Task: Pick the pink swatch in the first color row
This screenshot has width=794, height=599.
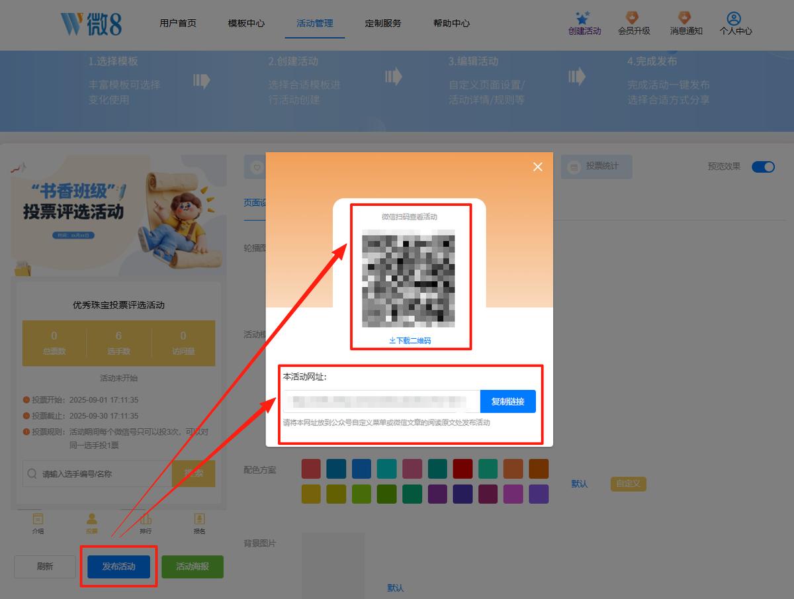Action: coord(412,469)
